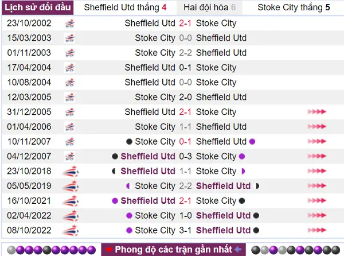Open details arrows for 04/12/2007 match
The width and height of the screenshot is (344, 256).
317,156
